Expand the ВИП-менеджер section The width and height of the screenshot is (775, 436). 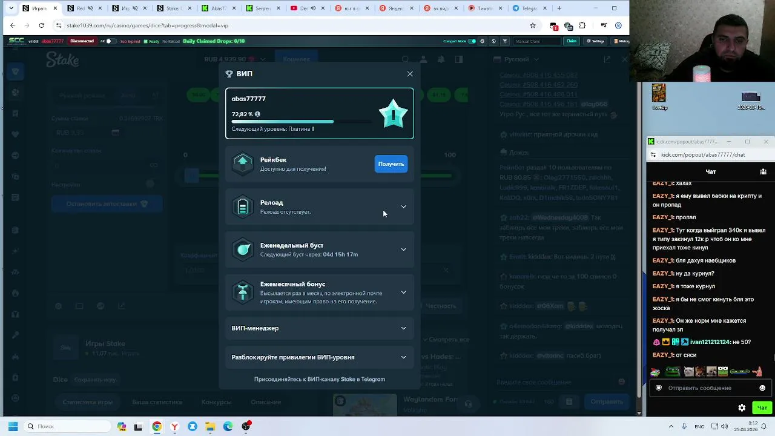point(320,328)
